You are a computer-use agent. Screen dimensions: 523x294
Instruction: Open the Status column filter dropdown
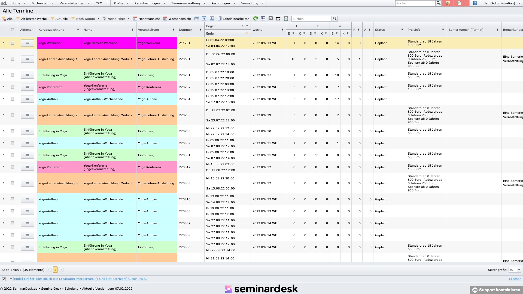[402, 30]
